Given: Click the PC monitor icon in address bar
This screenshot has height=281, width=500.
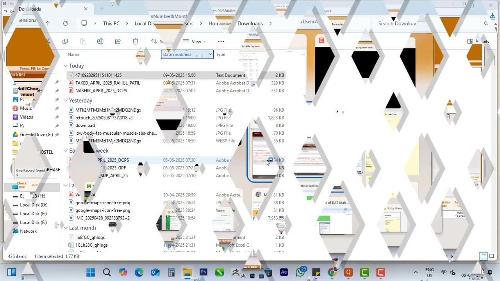Looking at the screenshot, I should 84,23.
